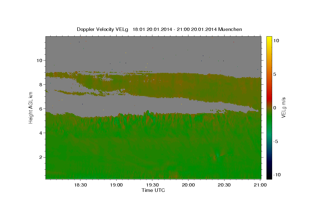Click the colorbar tick label 5
This screenshot has width=323, height=215.
[275, 74]
